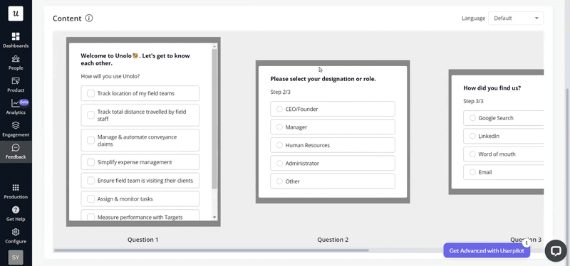Click 'How will you use Unolo?' text
The image size is (570, 266).
coord(110,76)
